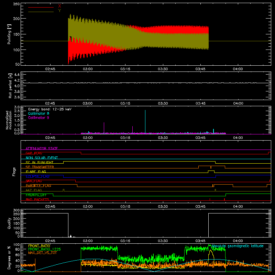Click the 'Energy band: 12-25 keV' text
Viewport: 275px width, 275px height.
pyautogui.click(x=50, y=109)
